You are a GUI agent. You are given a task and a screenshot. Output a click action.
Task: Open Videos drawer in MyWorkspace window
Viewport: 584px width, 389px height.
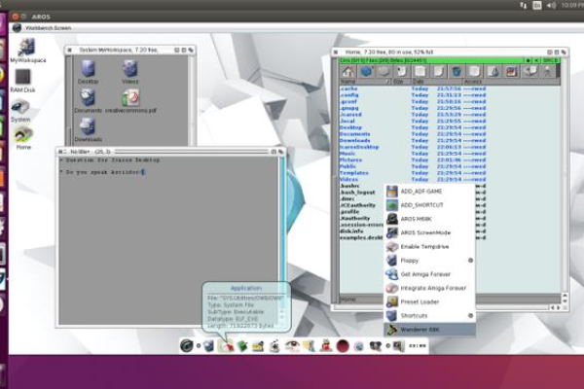click(130, 71)
